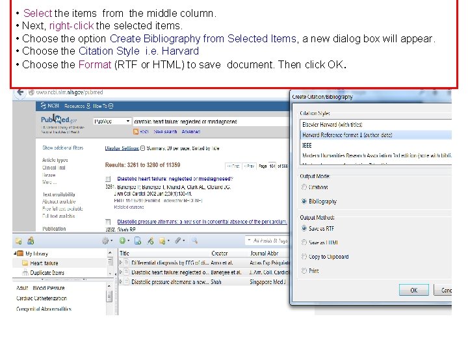Viewport: 468px width, 351px height.
Task: Select Citations output mode radio
Action: point(304,187)
